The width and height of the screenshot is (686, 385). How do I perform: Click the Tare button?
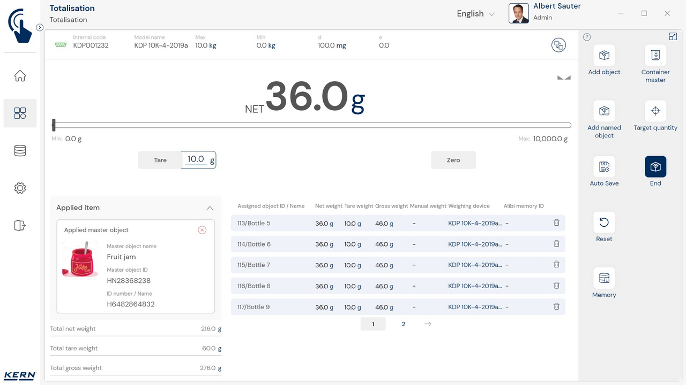click(160, 160)
